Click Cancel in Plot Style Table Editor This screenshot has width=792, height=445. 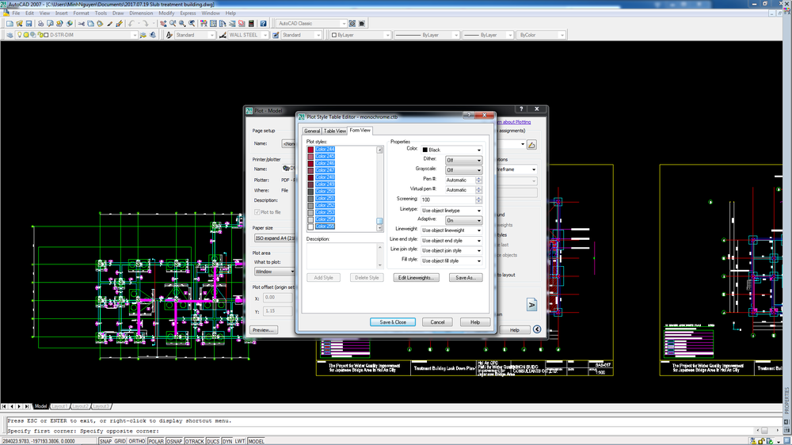437,321
